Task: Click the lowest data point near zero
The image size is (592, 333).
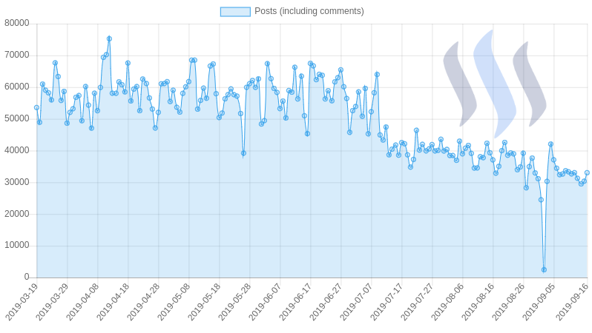Action: 544,269
